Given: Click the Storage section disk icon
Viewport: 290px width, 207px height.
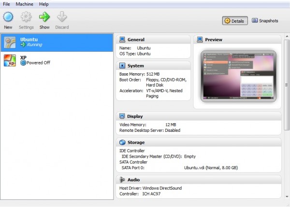Looking at the screenshot, I should (x=122, y=142).
